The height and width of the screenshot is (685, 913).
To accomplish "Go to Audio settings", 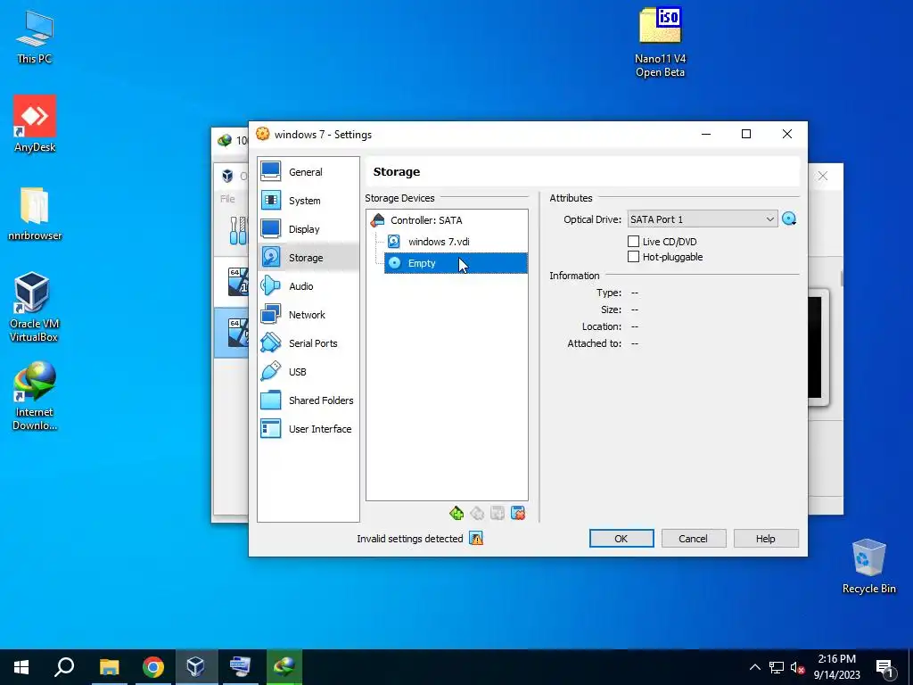I will coord(308,286).
